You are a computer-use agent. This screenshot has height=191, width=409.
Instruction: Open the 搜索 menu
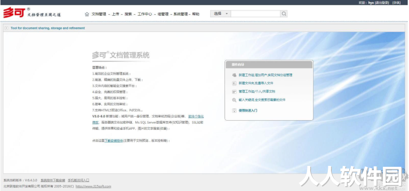[x=128, y=14]
